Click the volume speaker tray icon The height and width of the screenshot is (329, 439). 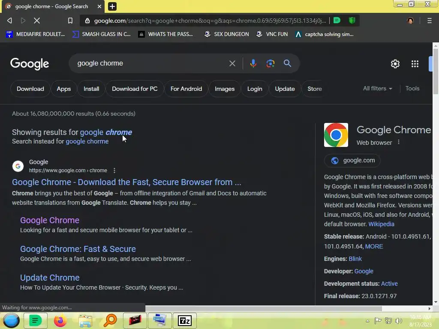[x=398, y=320]
